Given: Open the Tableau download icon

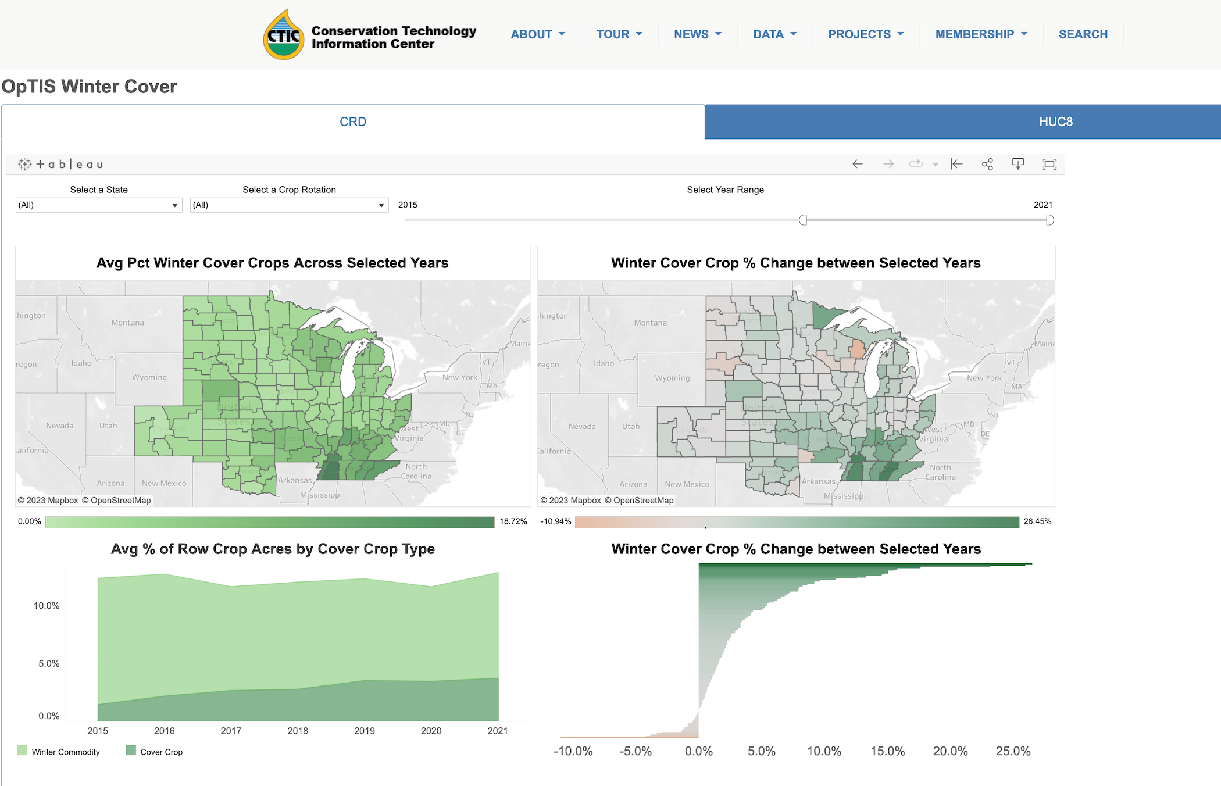Looking at the screenshot, I should tap(1018, 164).
